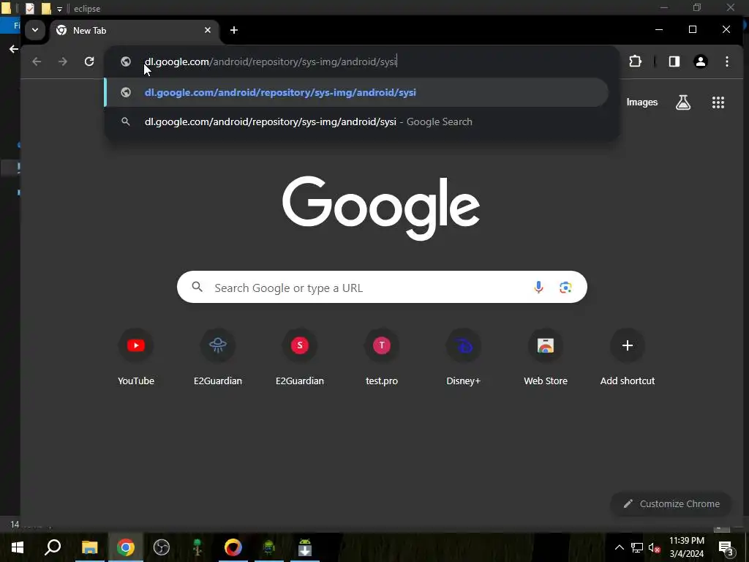
Task: Click into the address bar text
Action: (x=271, y=61)
